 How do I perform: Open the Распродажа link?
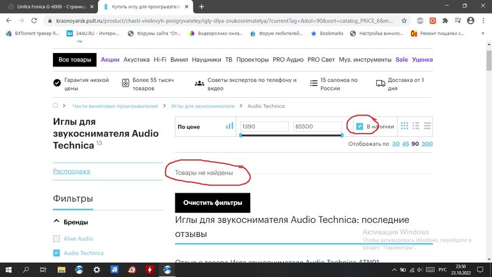71,171
